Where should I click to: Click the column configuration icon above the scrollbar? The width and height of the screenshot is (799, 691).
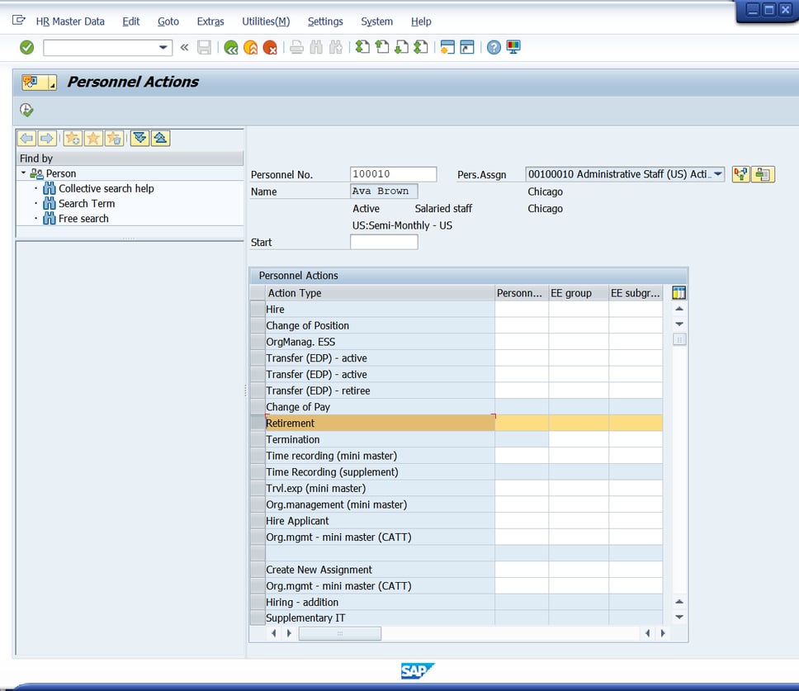[678, 292]
